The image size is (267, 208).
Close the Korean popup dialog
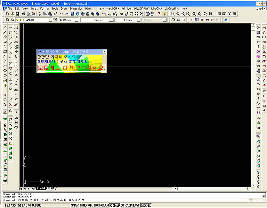105,52
